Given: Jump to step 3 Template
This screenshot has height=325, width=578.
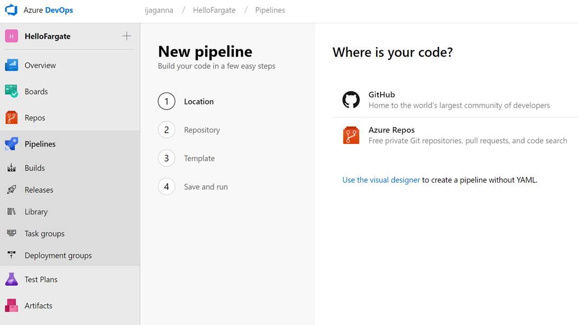Looking at the screenshot, I should tap(199, 158).
